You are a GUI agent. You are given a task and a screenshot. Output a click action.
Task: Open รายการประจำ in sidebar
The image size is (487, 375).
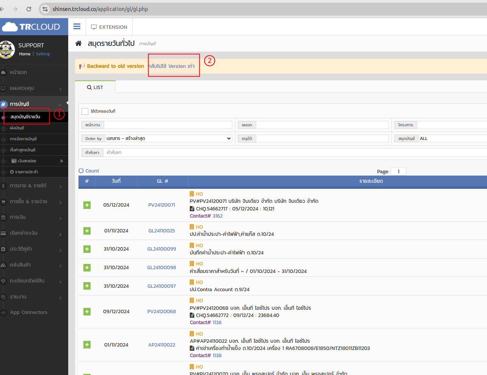tap(26, 172)
